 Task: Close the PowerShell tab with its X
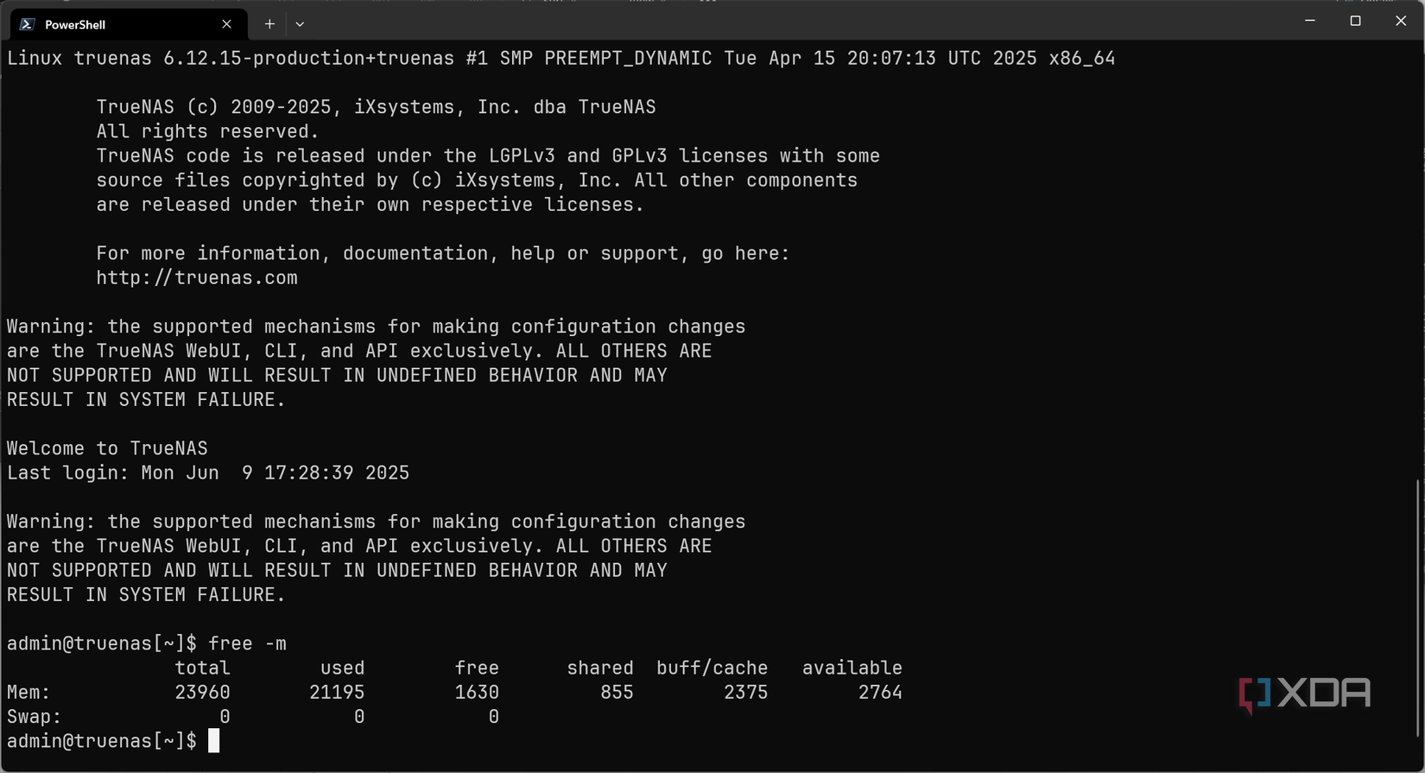pyautogui.click(x=226, y=24)
